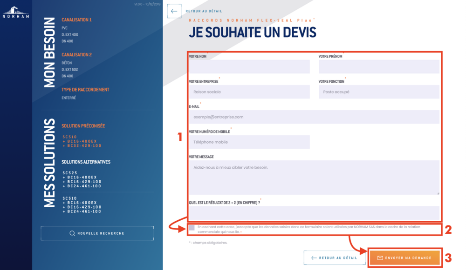This screenshot has width=466, height=270.
Task: Click NOUVELLE RECHERCHE button
Action: click(x=97, y=233)
